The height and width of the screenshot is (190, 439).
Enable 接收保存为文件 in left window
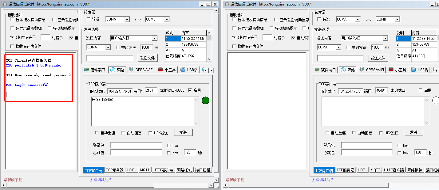(12, 46)
